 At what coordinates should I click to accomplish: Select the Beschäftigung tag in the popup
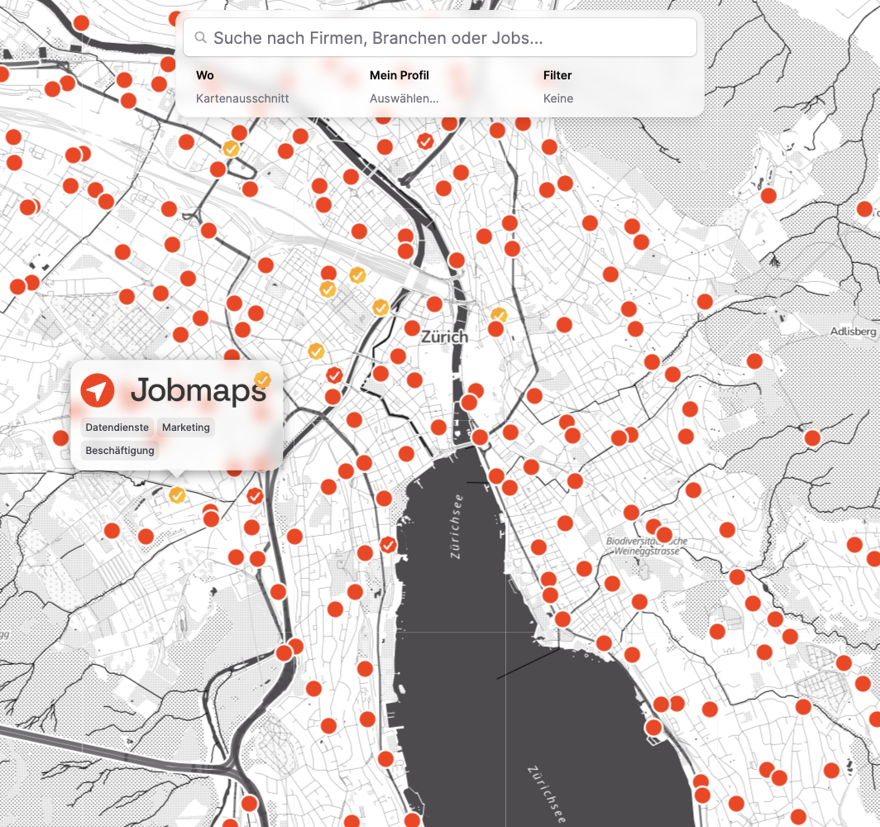tap(120, 451)
